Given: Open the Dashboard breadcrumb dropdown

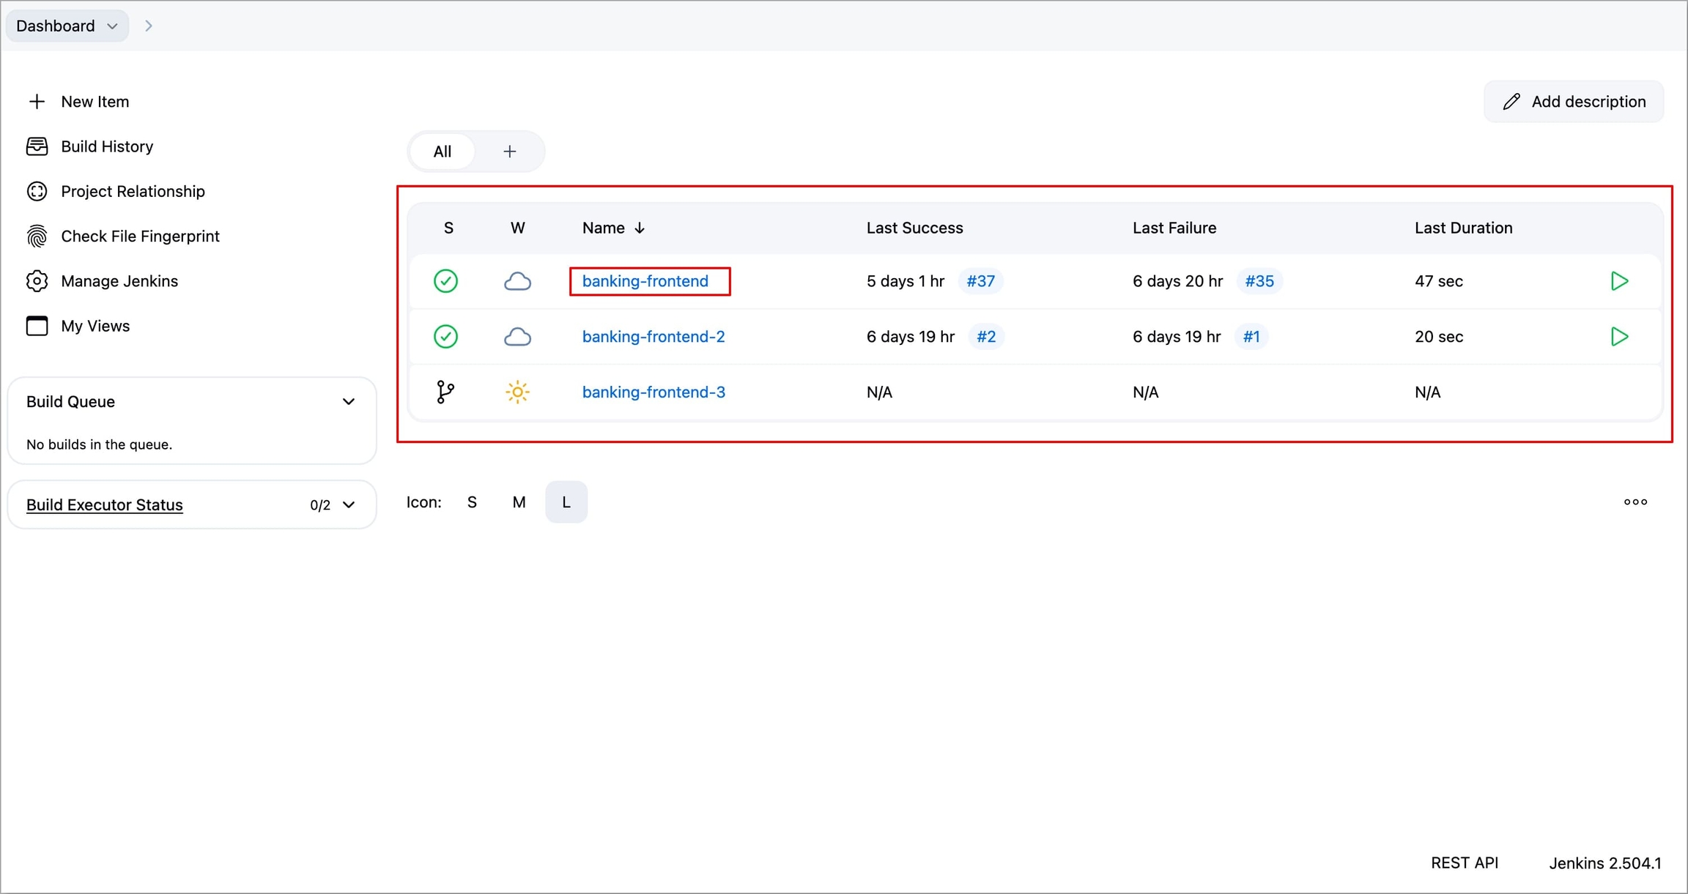Looking at the screenshot, I should point(112,26).
